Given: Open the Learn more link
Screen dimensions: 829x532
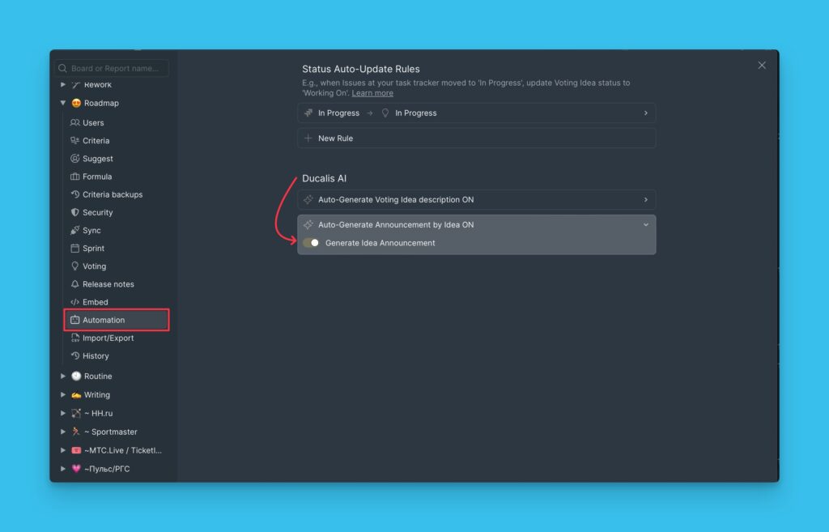Looking at the screenshot, I should [x=372, y=93].
